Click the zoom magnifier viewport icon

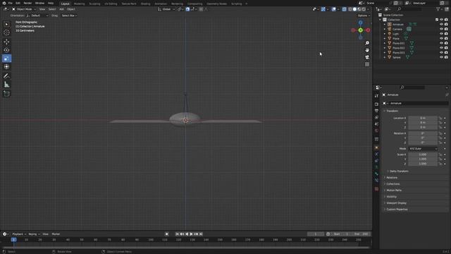click(x=367, y=43)
